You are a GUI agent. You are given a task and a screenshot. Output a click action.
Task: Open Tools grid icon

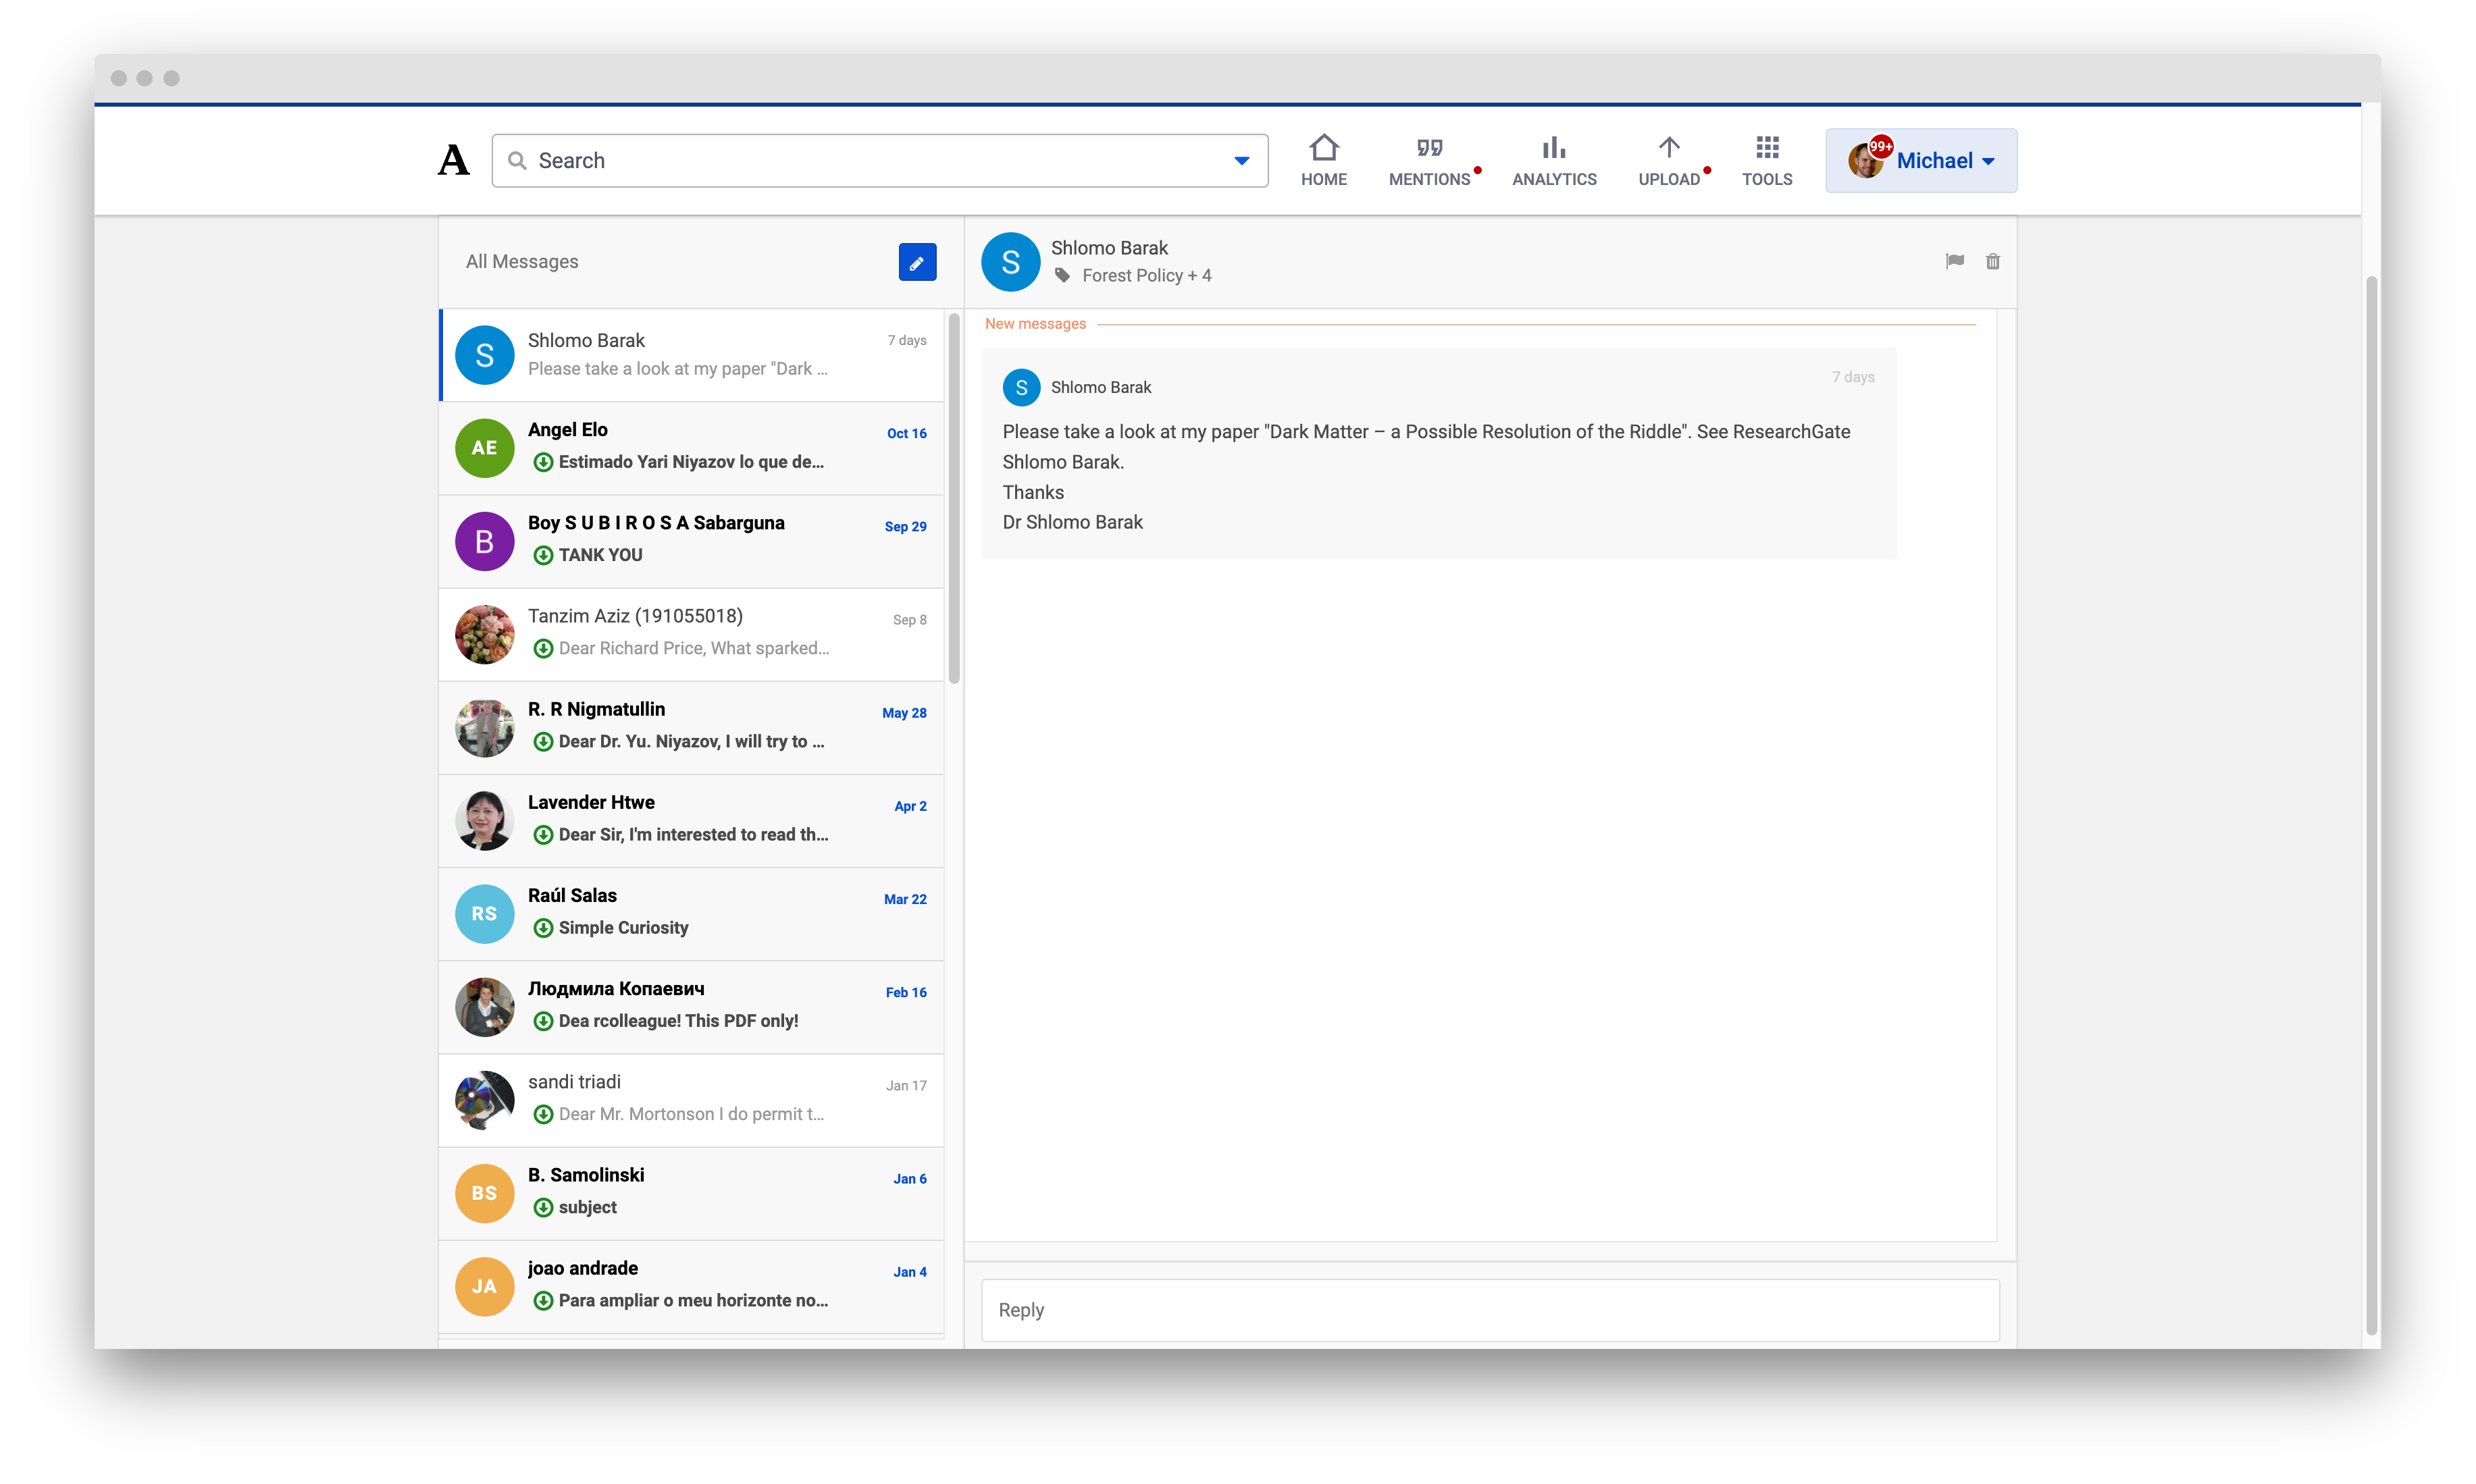point(1767,148)
